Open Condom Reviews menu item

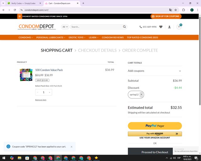coord(113,37)
